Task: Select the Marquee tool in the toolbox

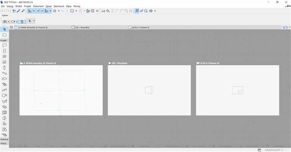Action: [4, 35]
